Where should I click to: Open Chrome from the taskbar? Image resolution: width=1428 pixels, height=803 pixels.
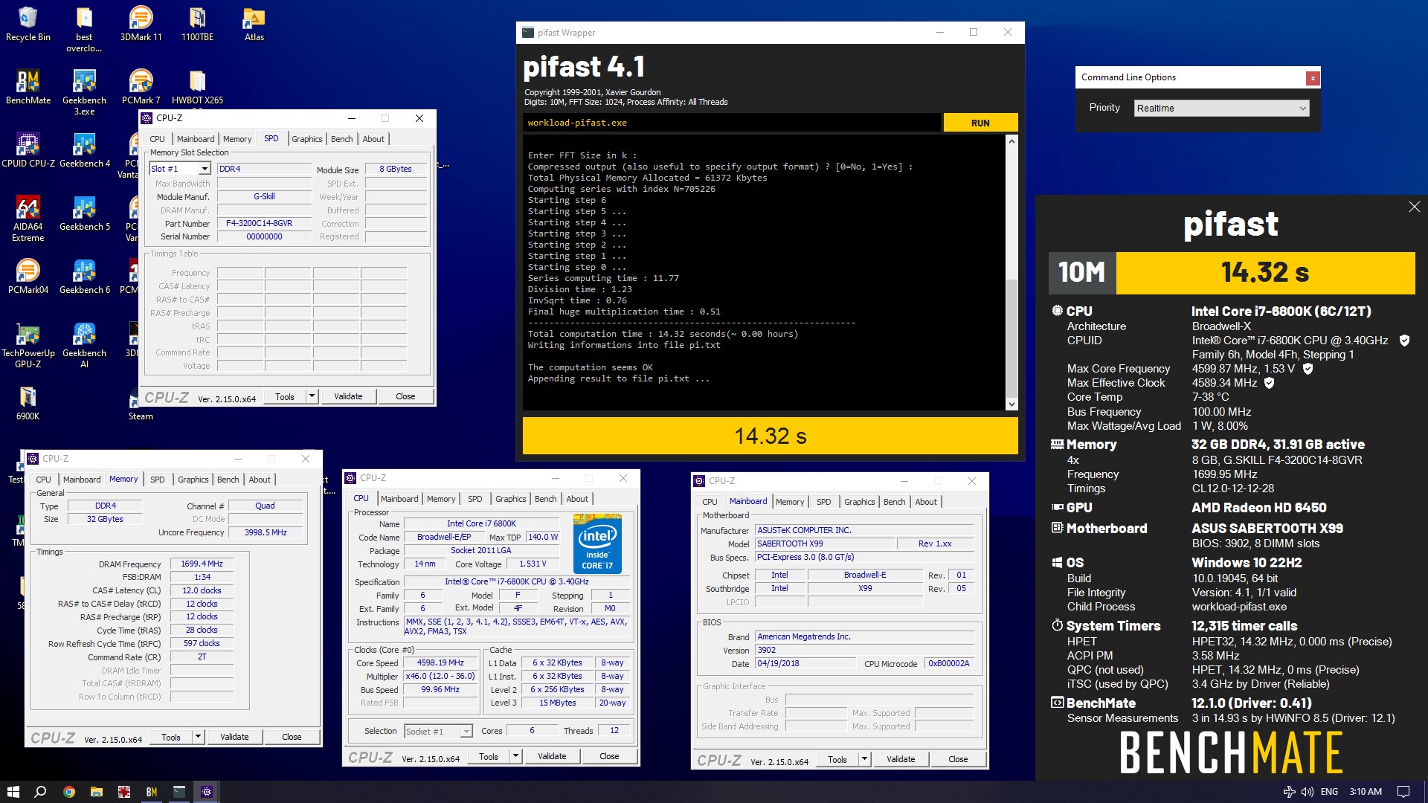coord(68,792)
